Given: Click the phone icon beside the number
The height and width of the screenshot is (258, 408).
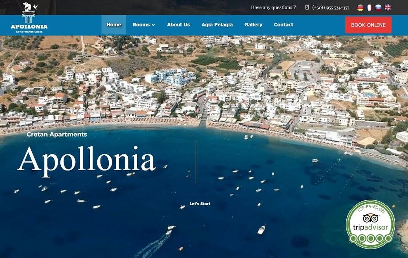Looking at the screenshot, I should click(307, 7).
